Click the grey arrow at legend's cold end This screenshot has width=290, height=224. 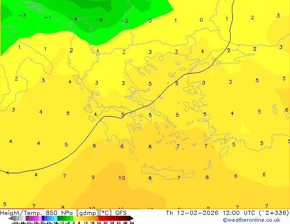click(x=11, y=219)
